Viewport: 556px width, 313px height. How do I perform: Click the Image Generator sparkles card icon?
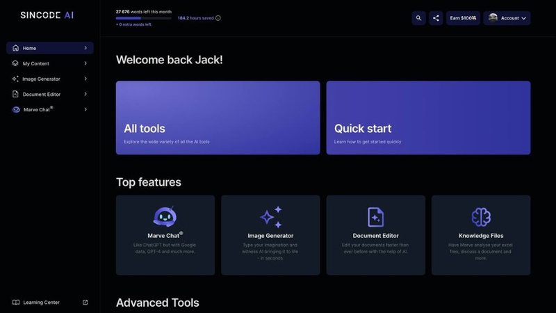pyautogui.click(x=270, y=217)
